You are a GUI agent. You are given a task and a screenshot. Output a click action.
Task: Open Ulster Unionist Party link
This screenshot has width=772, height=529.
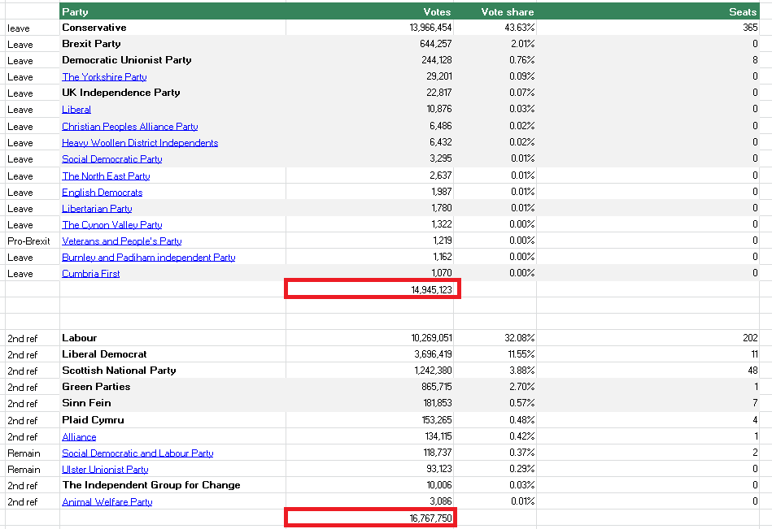105,469
